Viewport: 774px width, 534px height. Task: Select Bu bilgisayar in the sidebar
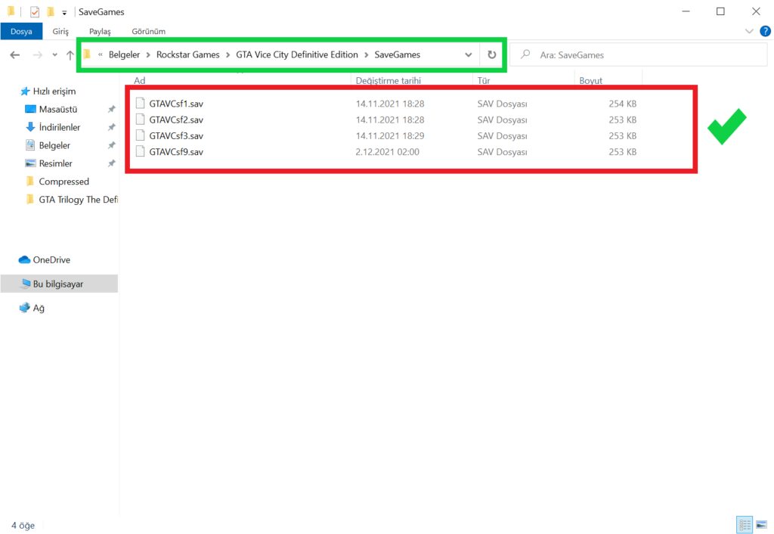click(57, 284)
